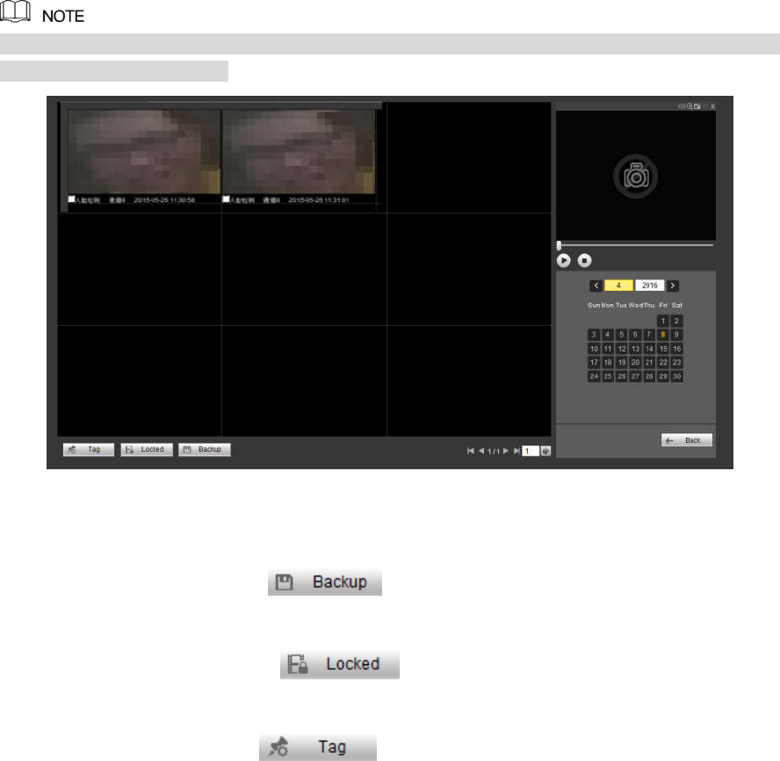Viewport: 780px width, 761px height.
Task: Click the floppy disk icon on Backup button
Action: [x=187, y=449]
